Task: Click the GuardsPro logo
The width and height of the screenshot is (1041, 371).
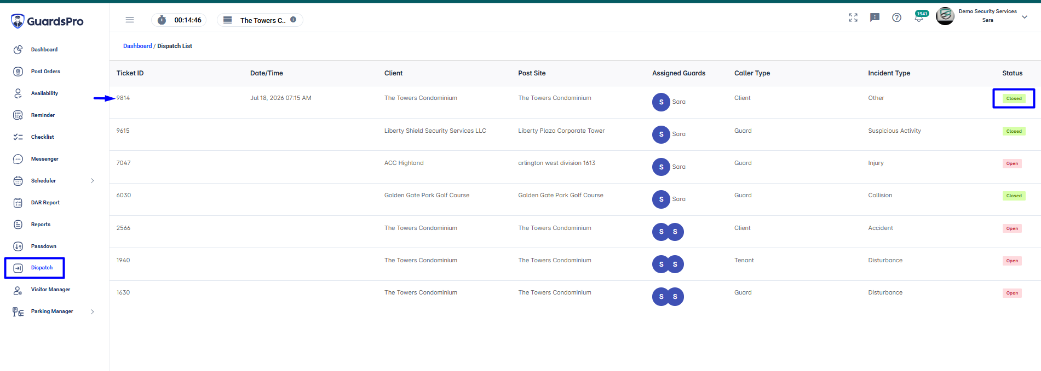Action: [x=47, y=21]
